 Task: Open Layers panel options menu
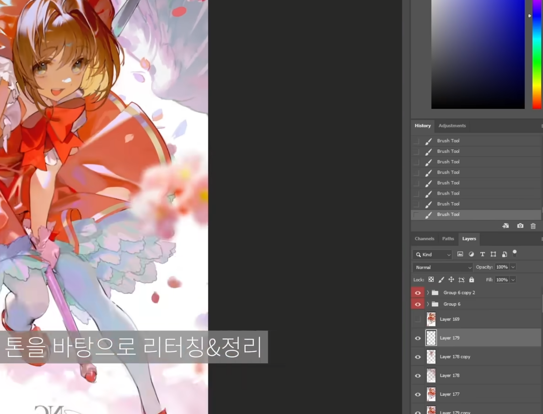pos(541,239)
